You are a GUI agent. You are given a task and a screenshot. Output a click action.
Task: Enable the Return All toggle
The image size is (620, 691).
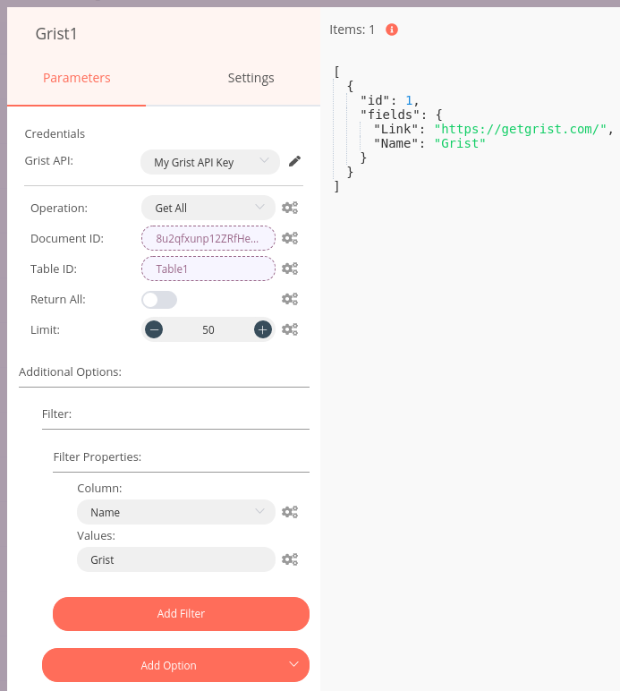click(x=159, y=300)
